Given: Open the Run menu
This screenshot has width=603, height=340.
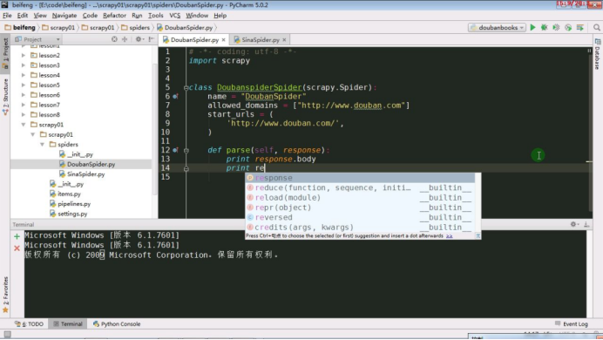Looking at the screenshot, I should 137,16.
